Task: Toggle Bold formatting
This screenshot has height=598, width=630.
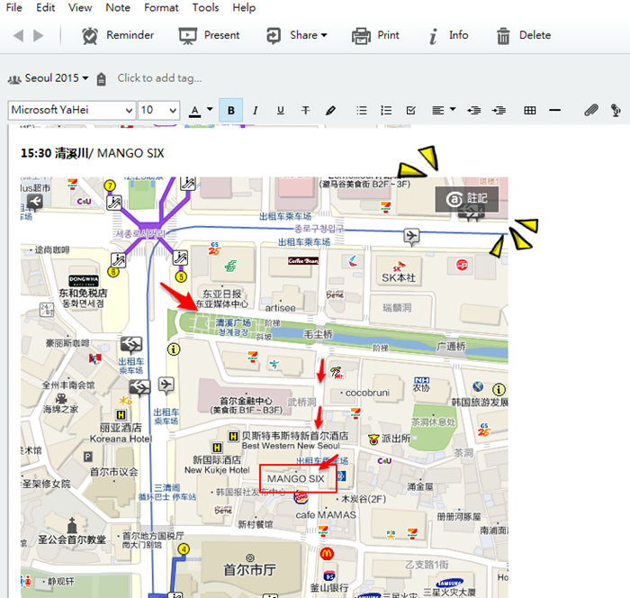Action: click(231, 110)
